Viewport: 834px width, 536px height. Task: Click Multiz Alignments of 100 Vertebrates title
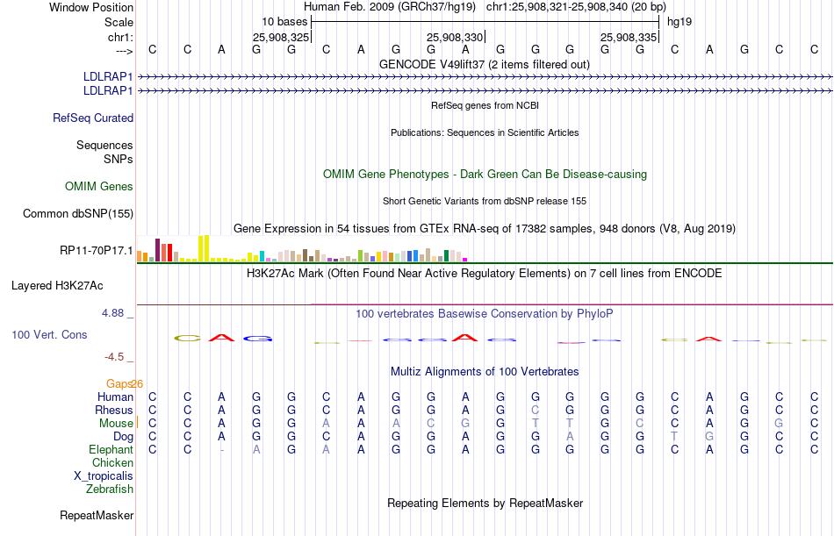[485, 372]
